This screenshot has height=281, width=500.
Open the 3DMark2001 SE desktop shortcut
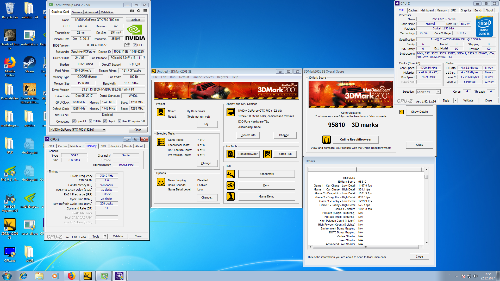click(x=10, y=228)
